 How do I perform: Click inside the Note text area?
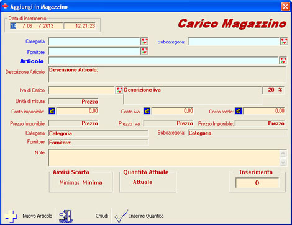pyautogui.click(x=164, y=157)
